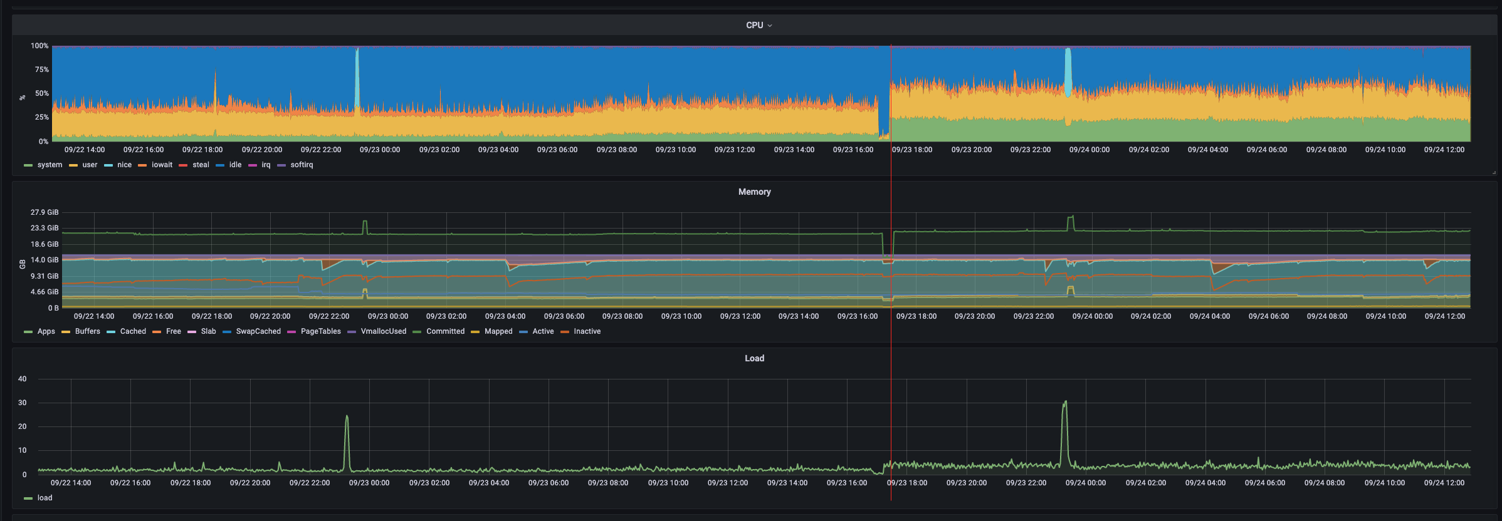Open color picker for the 'nice' legend swatch
Image resolution: width=1502 pixels, height=521 pixels.
(x=108, y=165)
